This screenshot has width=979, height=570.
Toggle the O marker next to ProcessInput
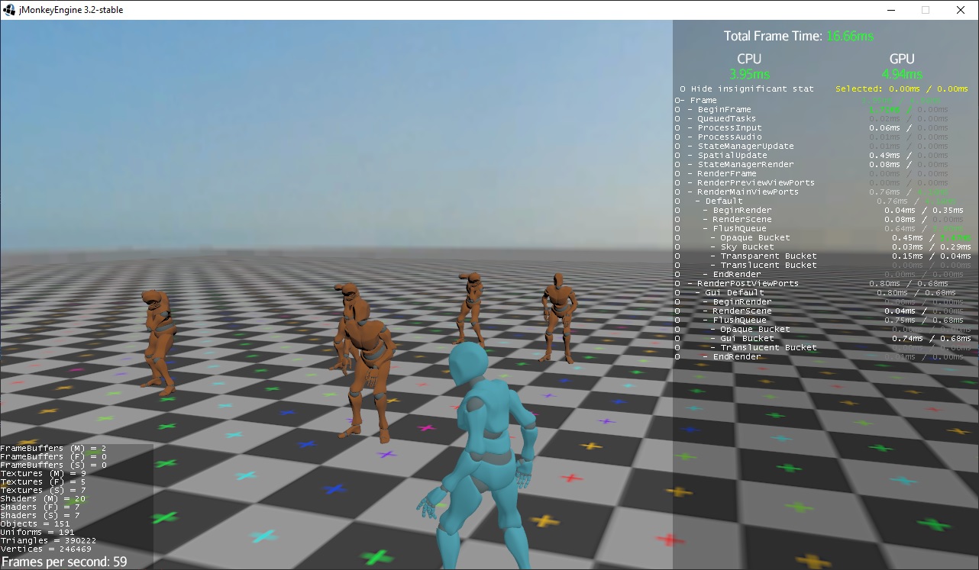[677, 127]
